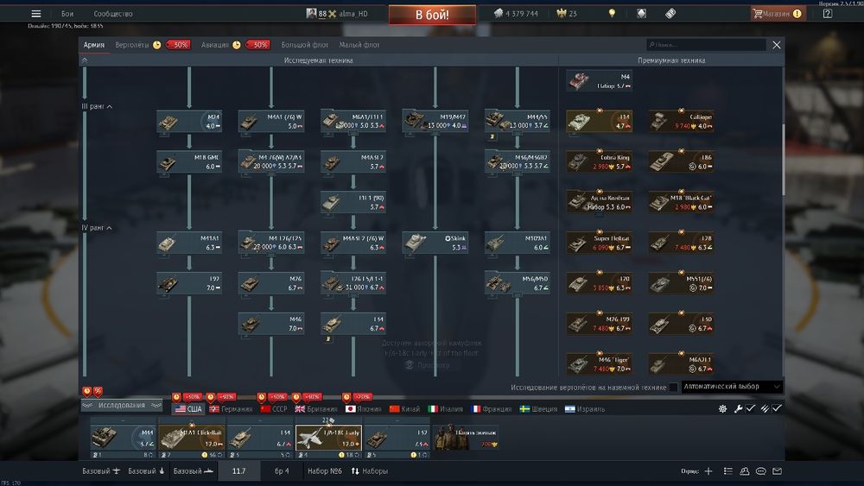Click the 11.7 battle rating button
This screenshot has width=864, height=486.
coord(238,471)
